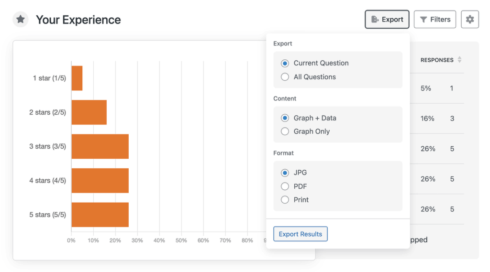490x272 pixels.
Task: Click the 3 stars orange bar
Action: coord(100,146)
